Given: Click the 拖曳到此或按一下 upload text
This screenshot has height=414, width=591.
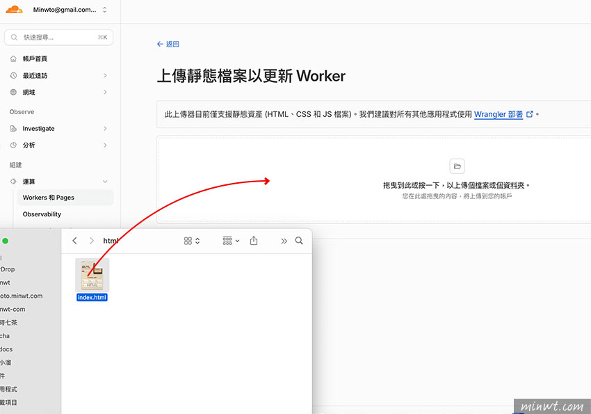Looking at the screenshot, I should coord(456,186).
